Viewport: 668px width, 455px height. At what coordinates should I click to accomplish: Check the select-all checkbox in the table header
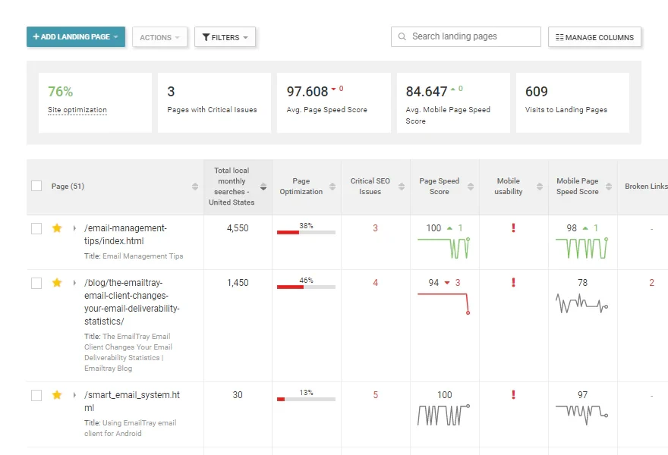pos(36,185)
